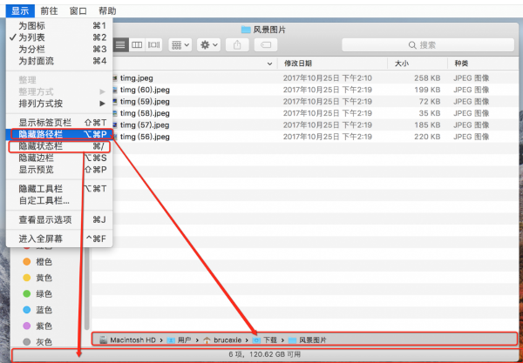Choose 为封面流 view option
This screenshot has height=363, width=523.
(x=59, y=61)
